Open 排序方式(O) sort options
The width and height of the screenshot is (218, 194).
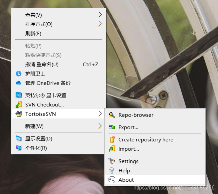point(59,24)
